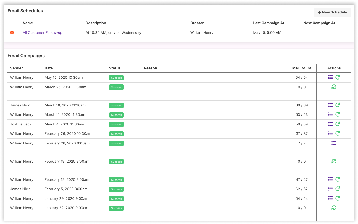Screen dimensions: 358x224
Task: Click the refresh icon for March 25, 2020 campaign
Action: 334,87
